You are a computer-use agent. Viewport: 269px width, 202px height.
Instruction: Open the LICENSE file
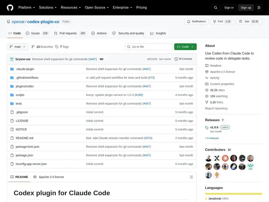(x=22, y=121)
